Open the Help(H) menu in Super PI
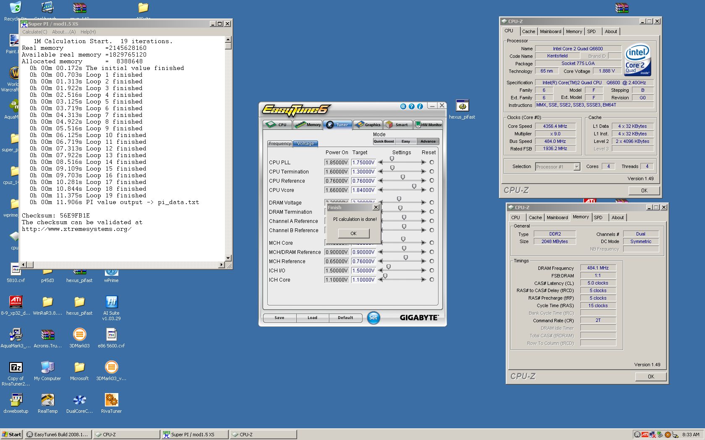Screen dimensions: 705x440 [x=88, y=32]
